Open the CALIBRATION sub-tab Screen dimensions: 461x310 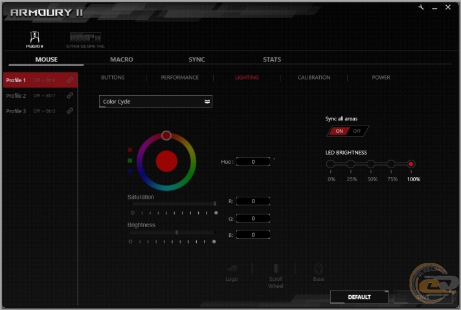click(x=314, y=77)
